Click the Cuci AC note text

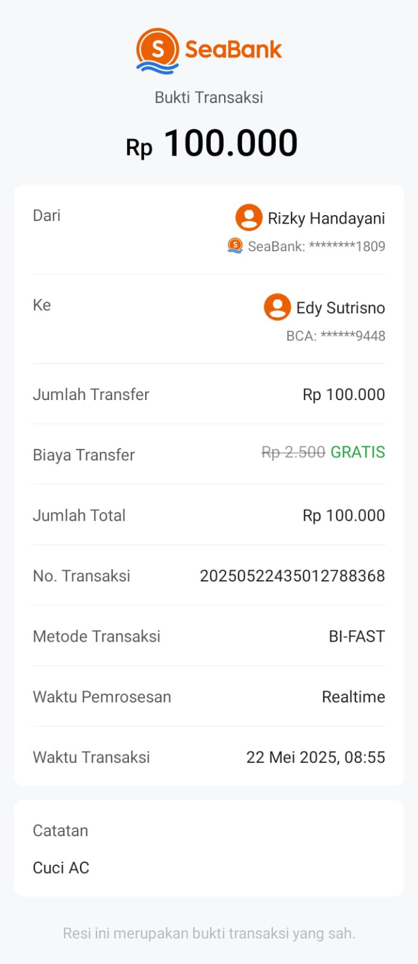click(x=61, y=868)
